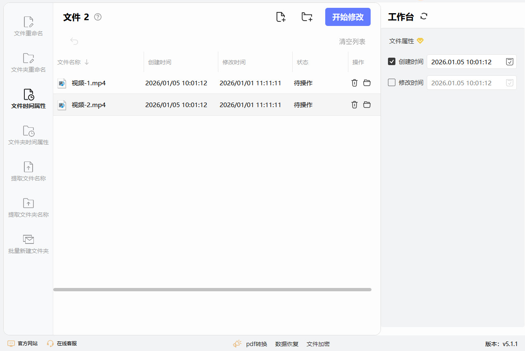Click the 修改时间 date input field
The height and width of the screenshot is (351, 525).
pos(472,83)
